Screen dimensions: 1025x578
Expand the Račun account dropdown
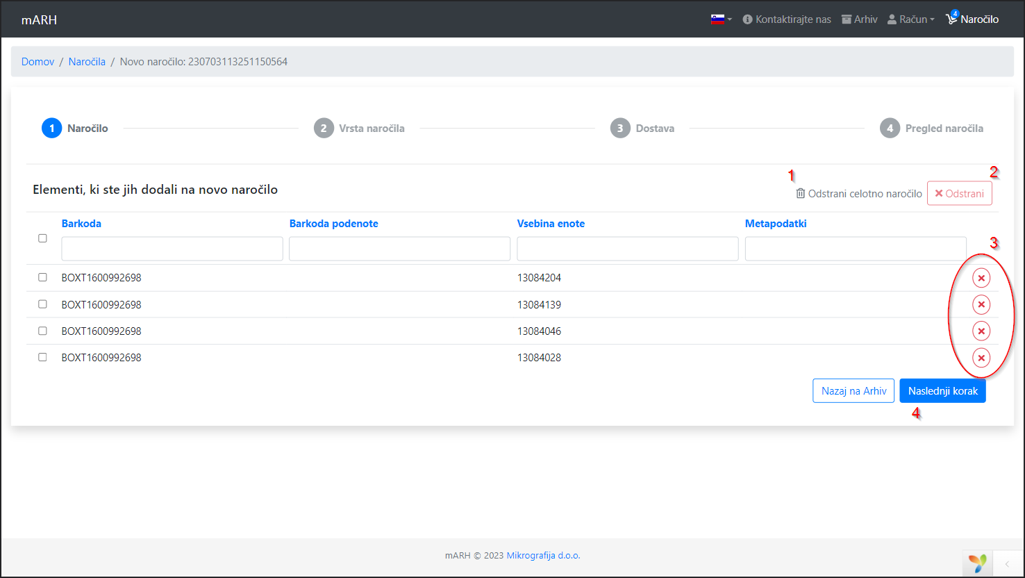pyautogui.click(x=910, y=19)
